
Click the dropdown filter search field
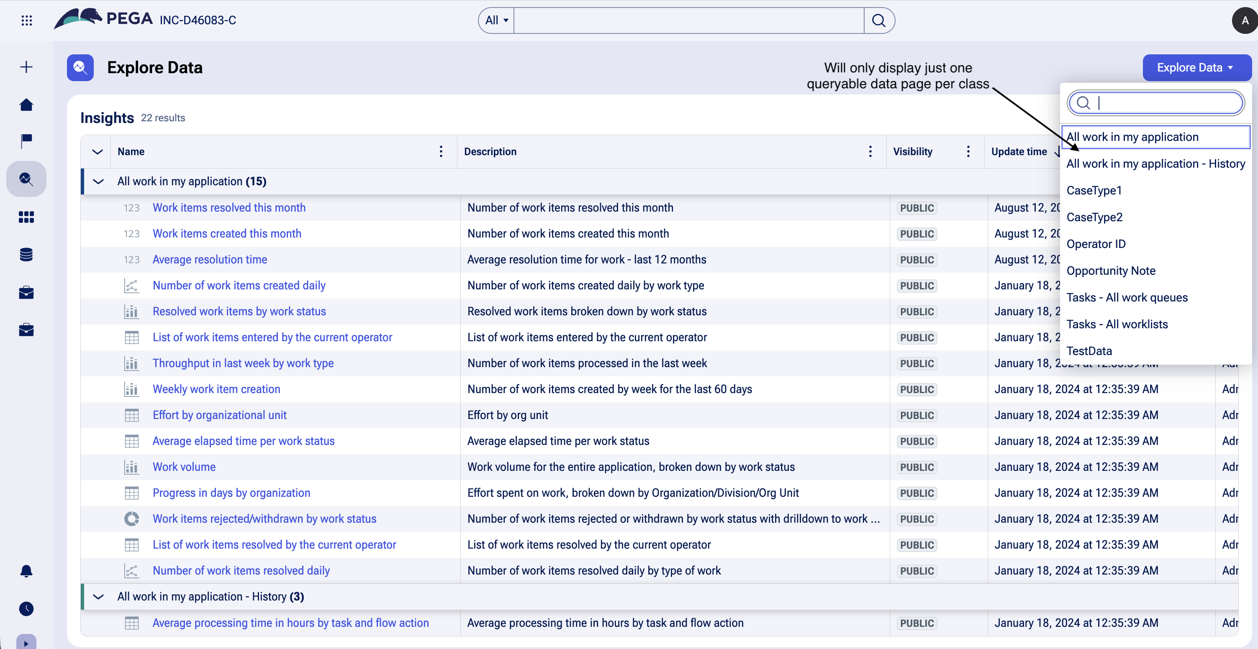click(x=1155, y=103)
